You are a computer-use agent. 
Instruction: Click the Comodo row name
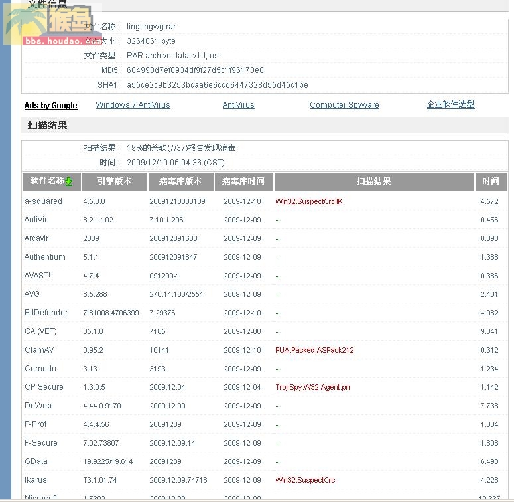click(x=40, y=369)
